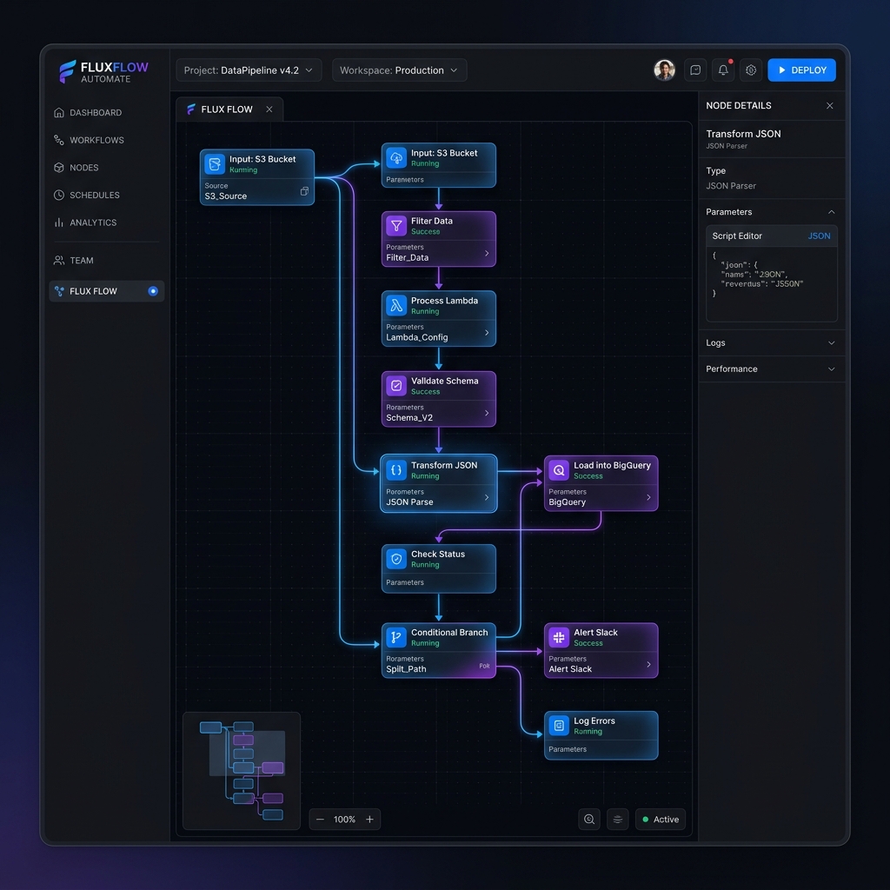Click the JSON Parser type value
This screenshot has width=890, height=890.
pos(730,186)
